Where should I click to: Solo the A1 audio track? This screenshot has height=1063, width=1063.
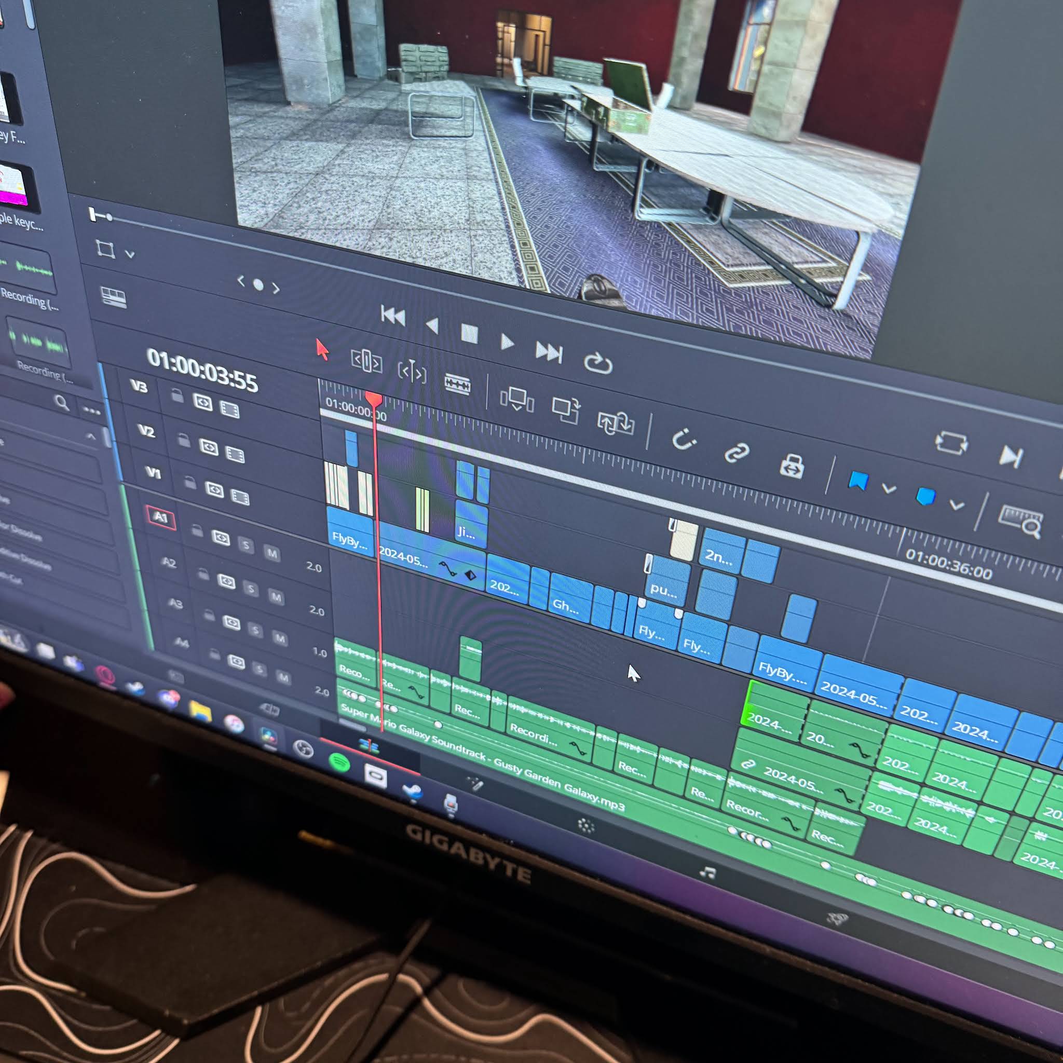pyautogui.click(x=247, y=547)
